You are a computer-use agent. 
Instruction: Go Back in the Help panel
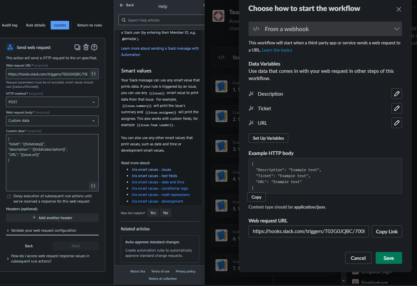pyautogui.click(x=127, y=5)
